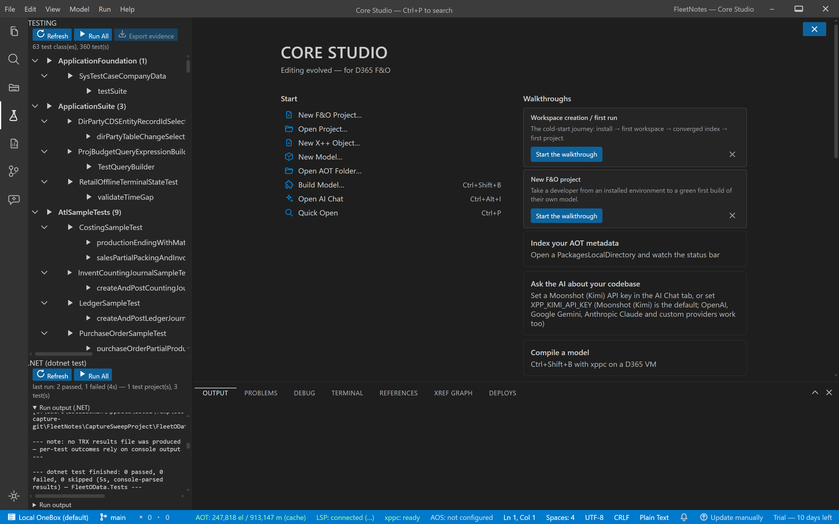Collapse the ApplicationSuite (3) node
The image size is (839, 524).
pyautogui.click(x=35, y=106)
